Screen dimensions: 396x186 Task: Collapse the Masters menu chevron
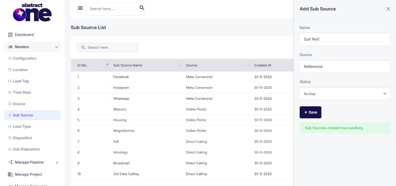click(x=56, y=47)
